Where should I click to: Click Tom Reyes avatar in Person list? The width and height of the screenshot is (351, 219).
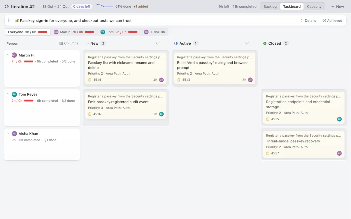click(x=14, y=94)
